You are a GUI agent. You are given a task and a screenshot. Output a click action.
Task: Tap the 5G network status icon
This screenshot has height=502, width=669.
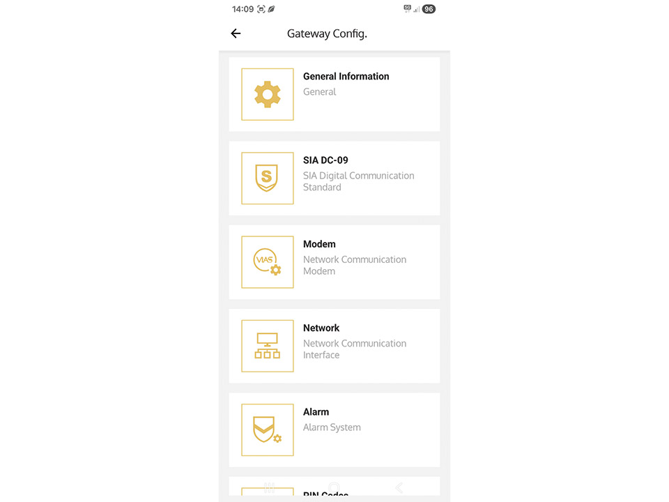407,8
